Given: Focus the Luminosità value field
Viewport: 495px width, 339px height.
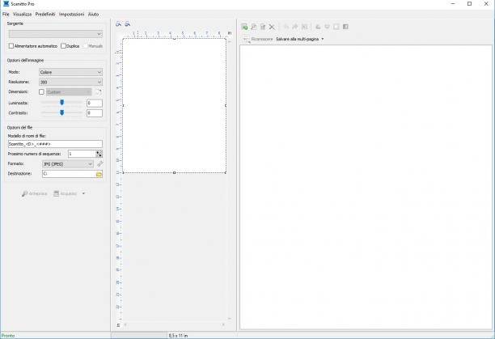Looking at the screenshot, I should click(x=95, y=103).
